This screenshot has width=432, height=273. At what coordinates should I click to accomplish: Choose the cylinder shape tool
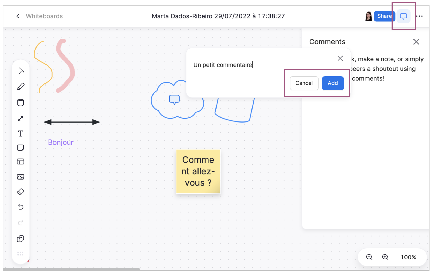21,103
